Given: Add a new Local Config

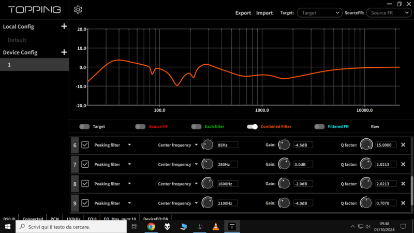Looking at the screenshot, I should 64,26.
